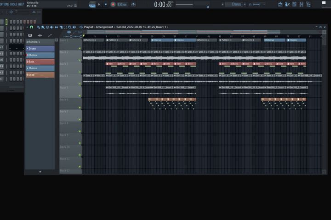Click the first Chorus clip on Track 1
331x220 pixels.
(162, 40)
